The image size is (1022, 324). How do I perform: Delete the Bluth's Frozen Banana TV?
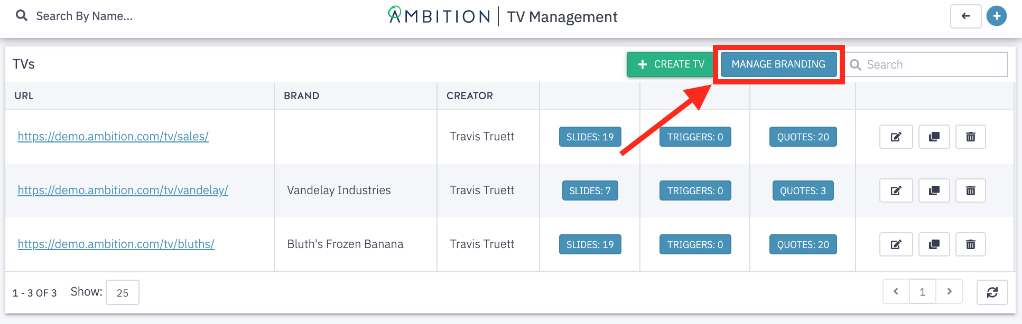pos(971,244)
